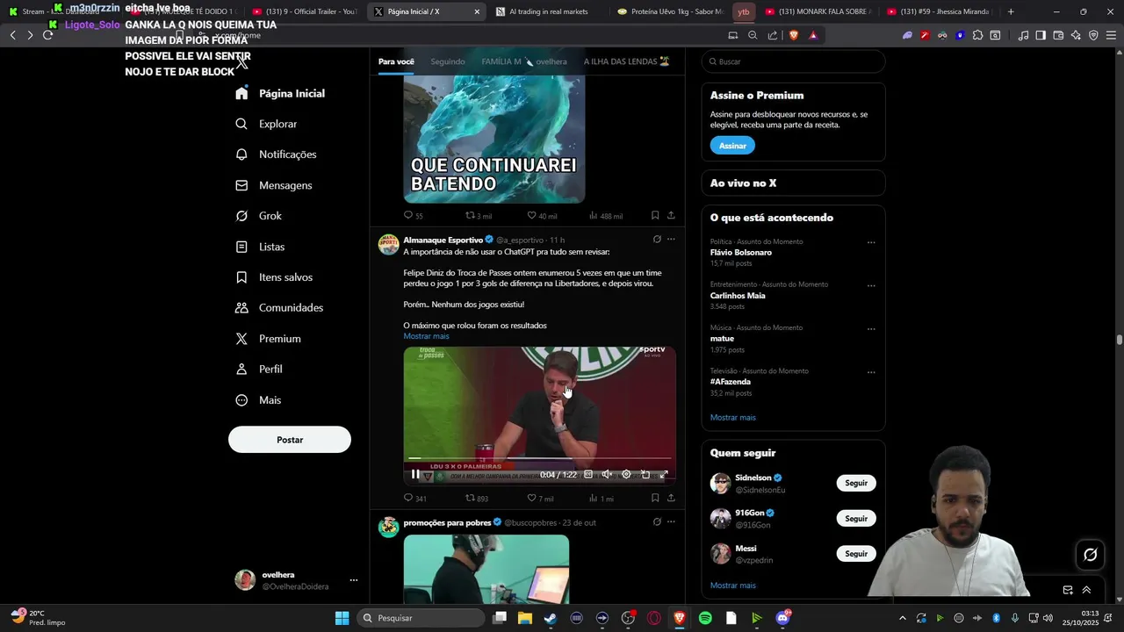Switch to Official Trailer YouTube browser tab

tap(304, 11)
